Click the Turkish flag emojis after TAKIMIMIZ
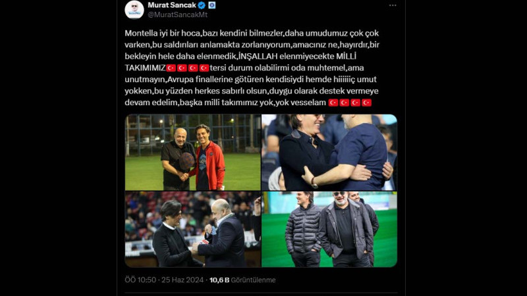This screenshot has height=296, width=527. tap(188, 68)
